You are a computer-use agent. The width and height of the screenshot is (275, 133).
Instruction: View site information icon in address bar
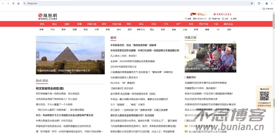25,3
